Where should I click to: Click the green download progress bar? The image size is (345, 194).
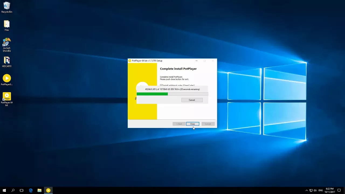click(x=172, y=94)
